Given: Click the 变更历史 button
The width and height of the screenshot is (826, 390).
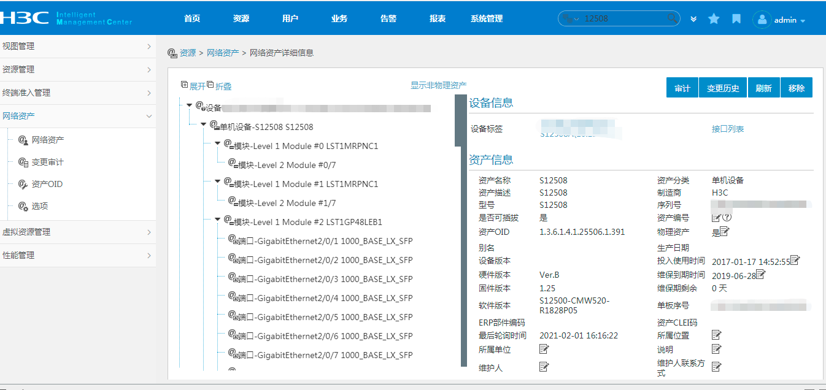Looking at the screenshot, I should pyautogui.click(x=723, y=88).
